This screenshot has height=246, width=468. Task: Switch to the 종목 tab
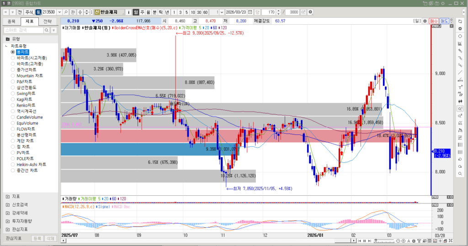12,21
